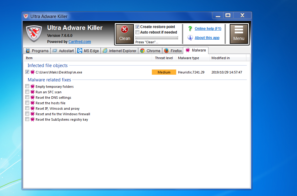Visit the Carifred.com link

pyautogui.click(x=79, y=42)
